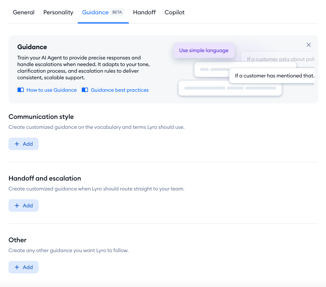The width and height of the screenshot is (326, 287).
Task: Switch to the General tab
Action: tap(23, 12)
